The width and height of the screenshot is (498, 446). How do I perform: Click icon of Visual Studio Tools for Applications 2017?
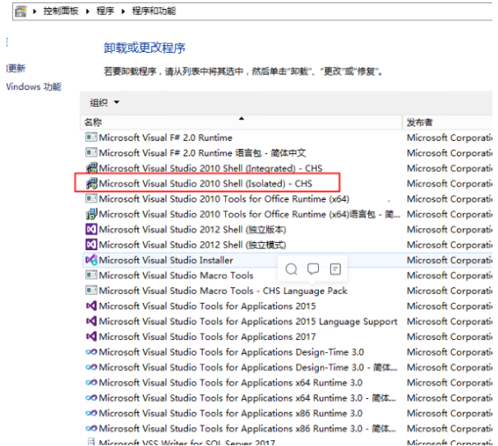91,337
